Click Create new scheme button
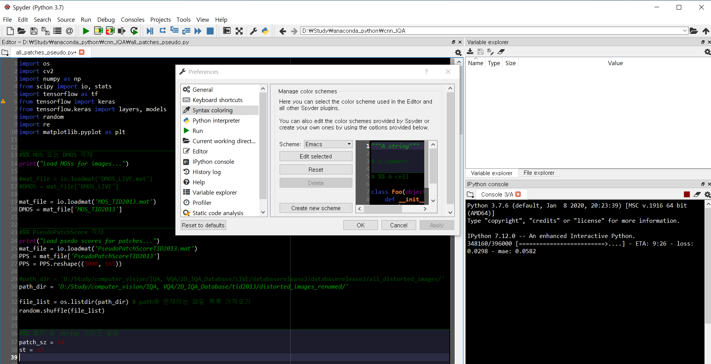Viewport: 711px width, 364px height. [x=316, y=208]
